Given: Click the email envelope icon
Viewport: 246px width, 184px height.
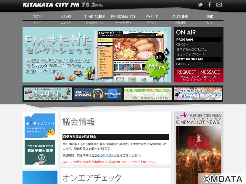Looking at the screenshot, I should (x=219, y=5).
